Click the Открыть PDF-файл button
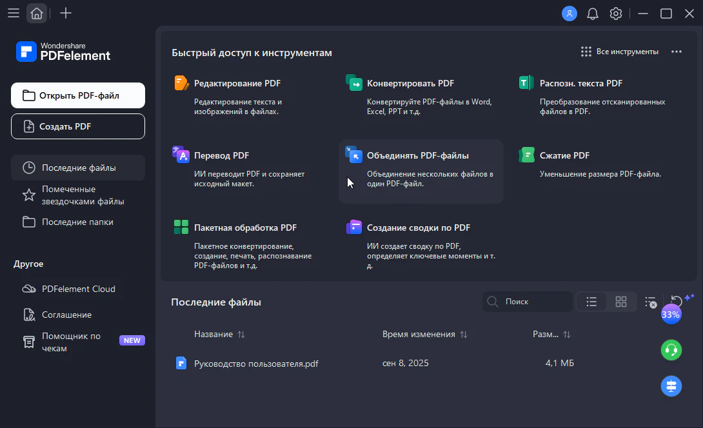 coord(78,95)
